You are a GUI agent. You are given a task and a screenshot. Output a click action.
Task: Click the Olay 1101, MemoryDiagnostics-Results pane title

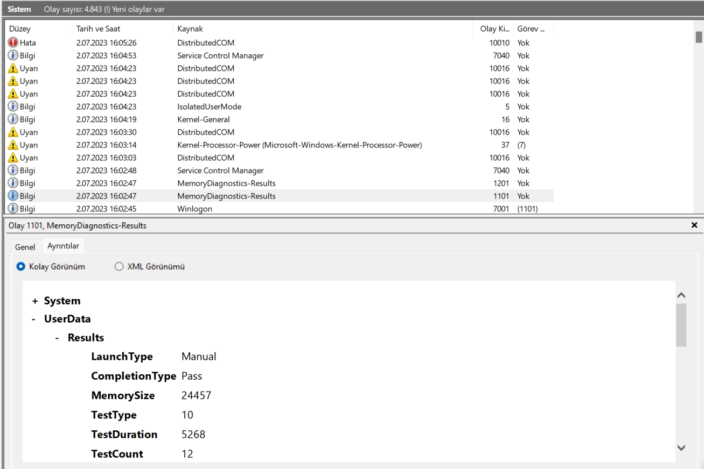(x=78, y=225)
